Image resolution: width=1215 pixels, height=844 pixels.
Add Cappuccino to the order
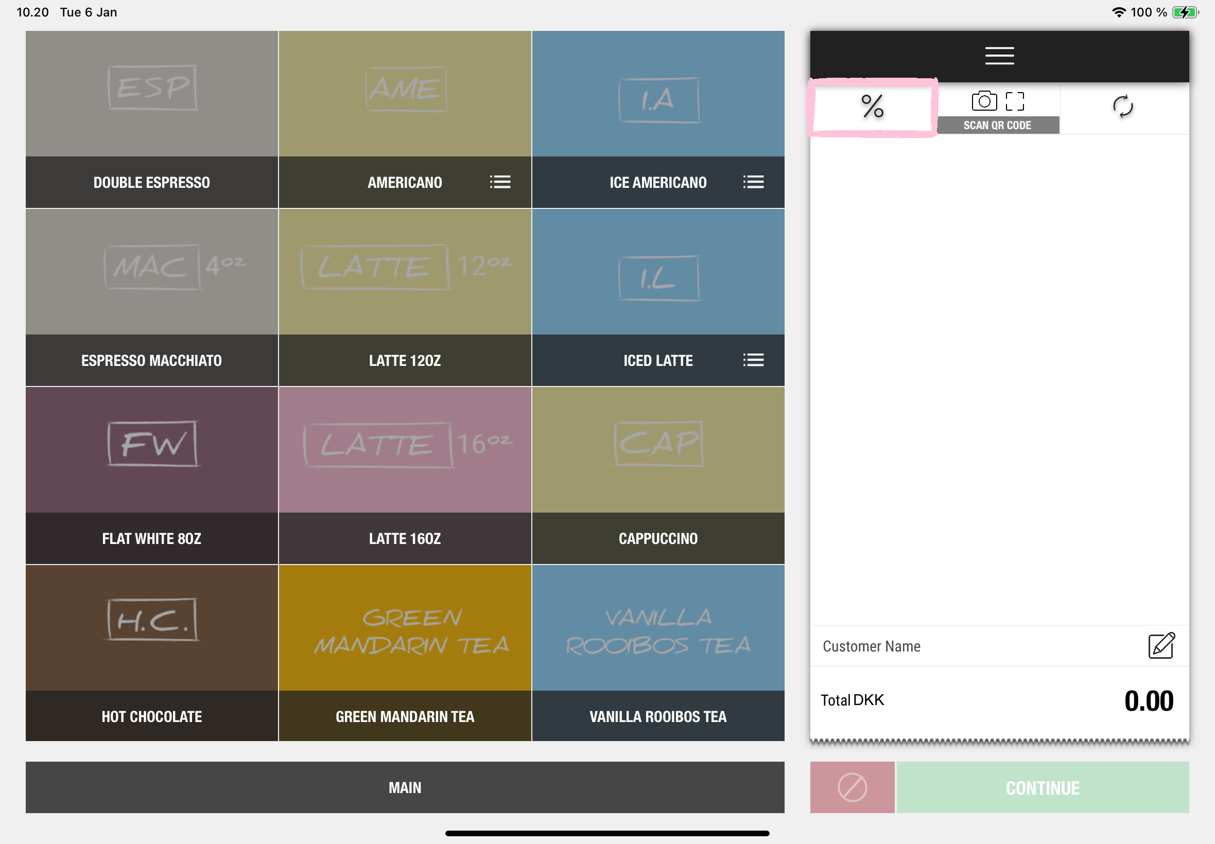point(657,475)
